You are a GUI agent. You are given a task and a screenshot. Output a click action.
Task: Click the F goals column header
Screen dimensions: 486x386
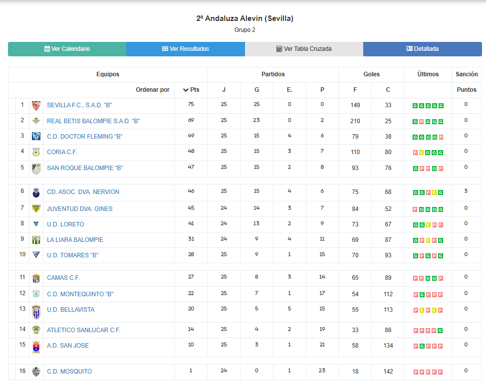tap(355, 90)
